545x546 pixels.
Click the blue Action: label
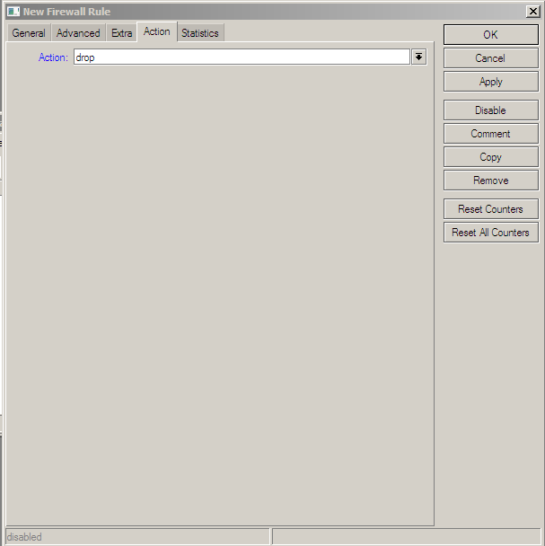click(x=53, y=57)
